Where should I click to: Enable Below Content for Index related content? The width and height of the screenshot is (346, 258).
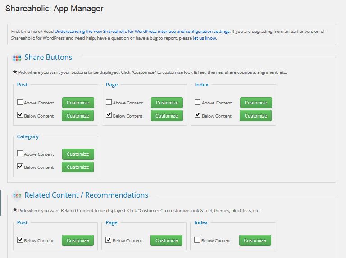coord(197,240)
